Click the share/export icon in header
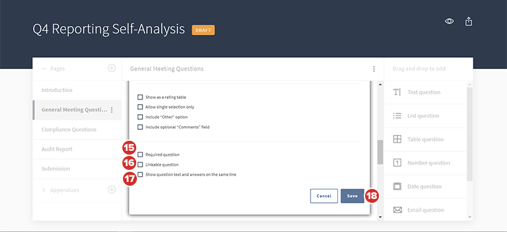The image size is (507, 232). [468, 22]
